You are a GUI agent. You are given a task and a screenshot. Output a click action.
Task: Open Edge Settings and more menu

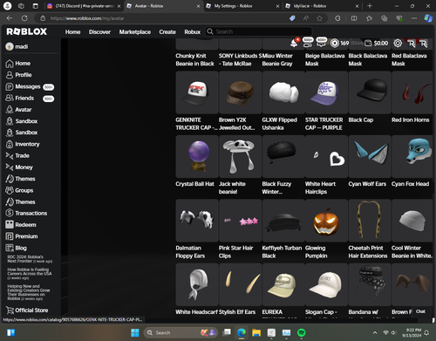coord(414,18)
